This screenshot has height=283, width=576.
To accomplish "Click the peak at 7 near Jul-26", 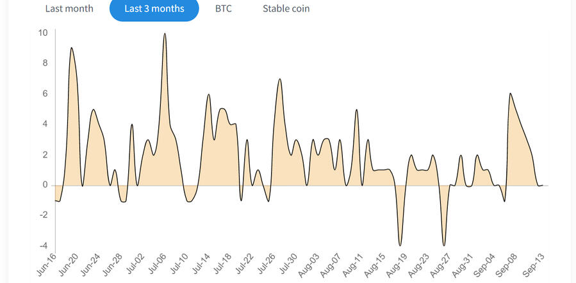I will tap(280, 79).
